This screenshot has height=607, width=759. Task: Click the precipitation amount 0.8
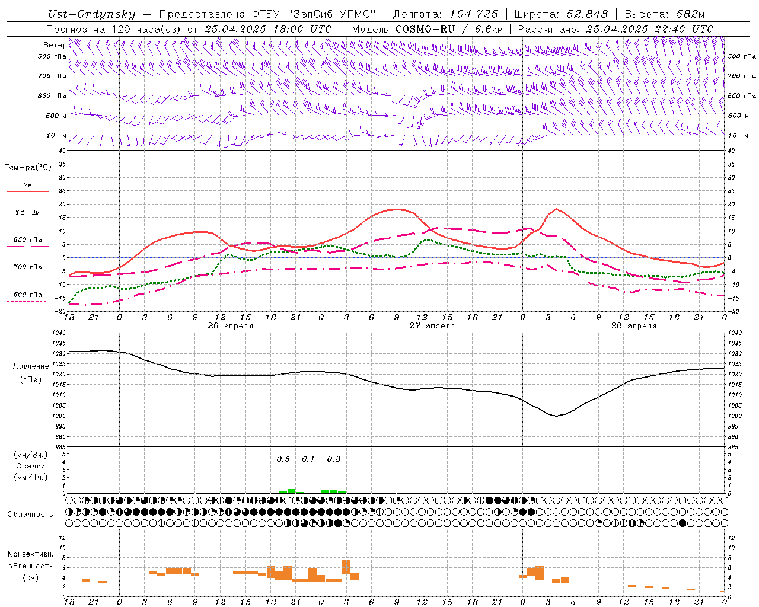tap(334, 459)
